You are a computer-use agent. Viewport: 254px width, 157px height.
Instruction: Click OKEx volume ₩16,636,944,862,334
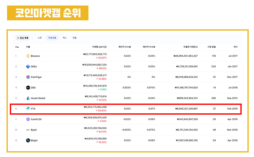94,65
